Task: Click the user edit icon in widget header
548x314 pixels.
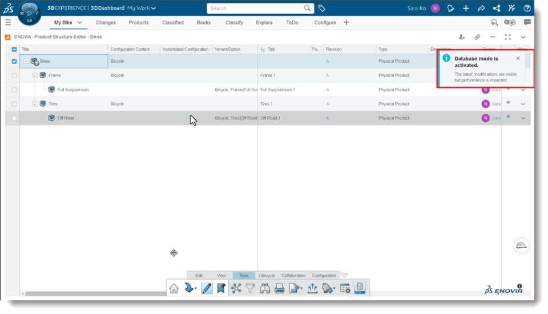Action: point(462,37)
